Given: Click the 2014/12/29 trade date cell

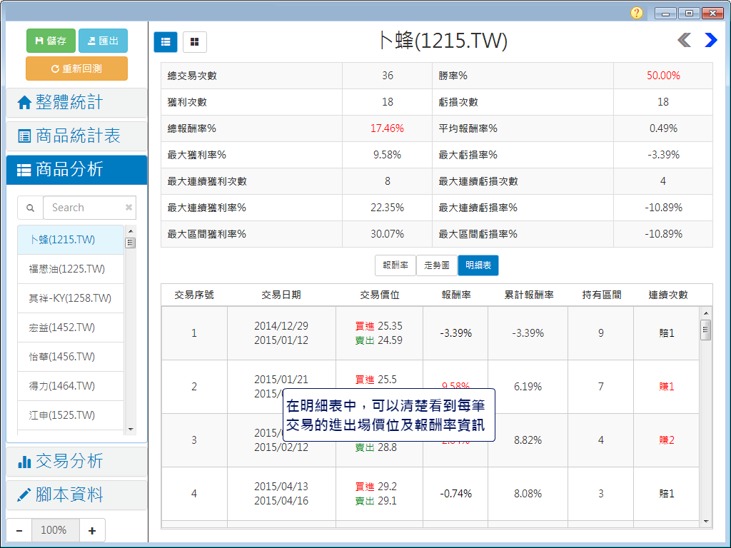Looking at the screenshot, I should (x=281, y=326).
